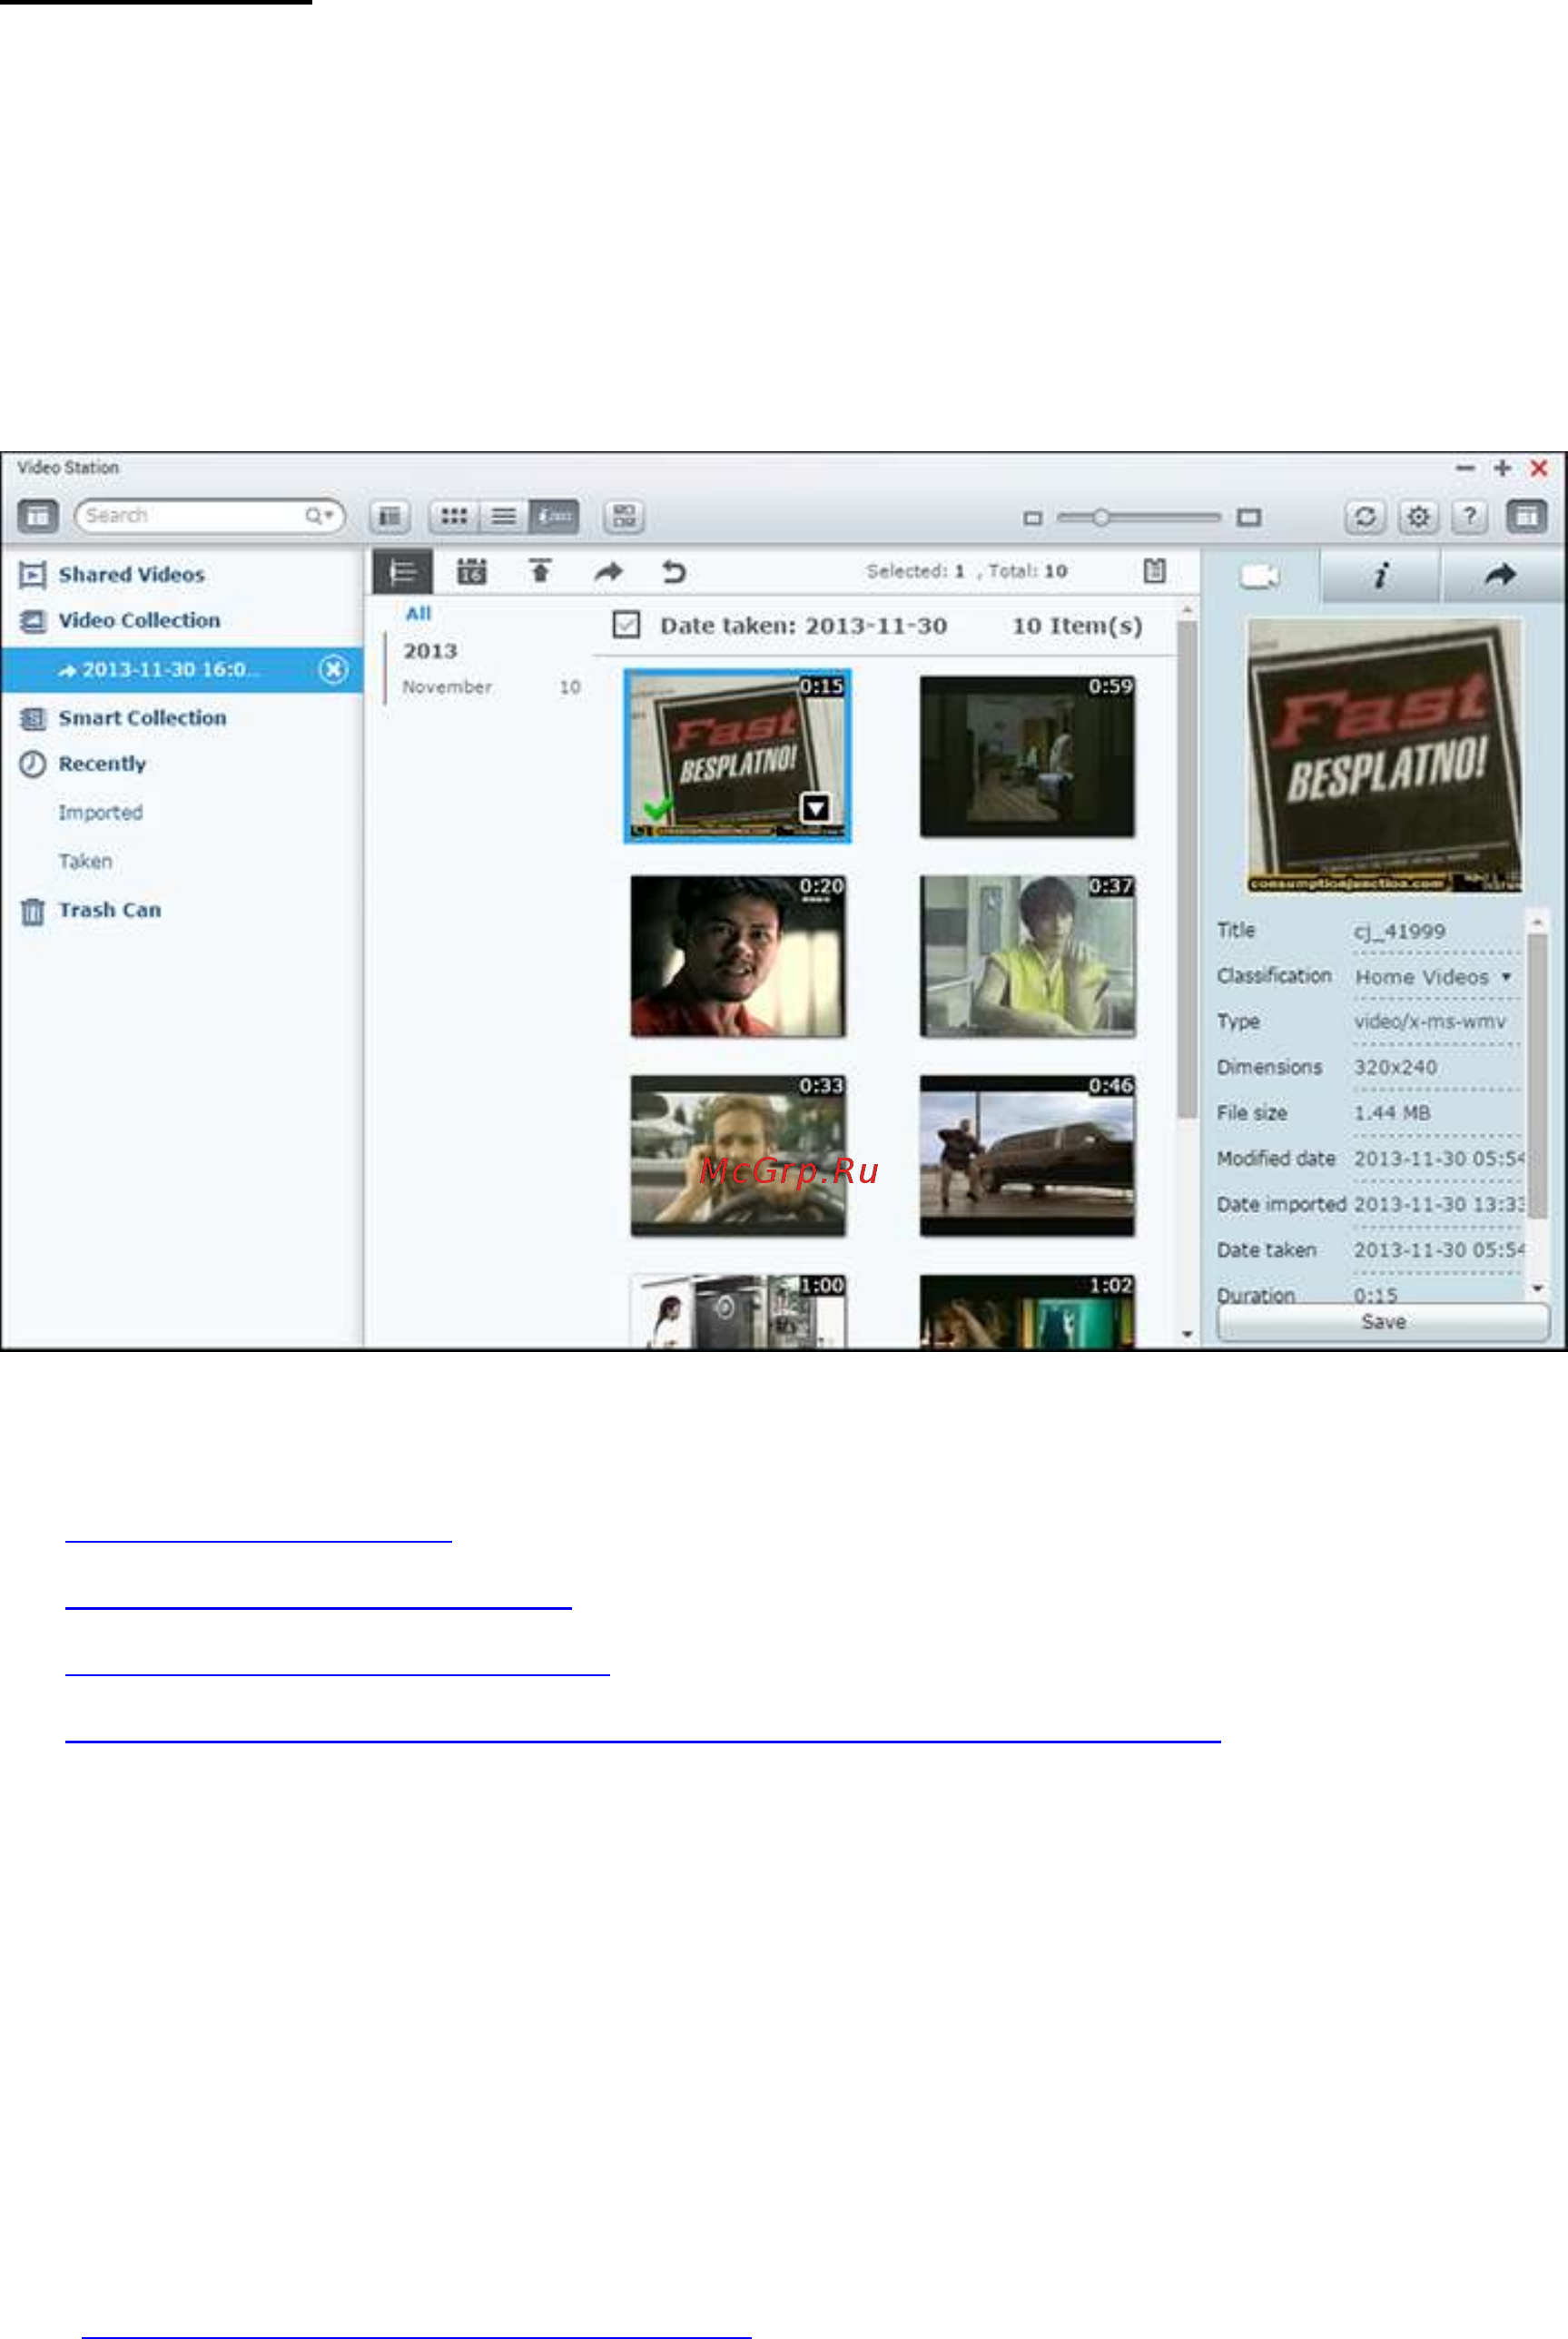The image size is (1568, 2339).
Task: Click the Save button
Action: [x=1383, y=1322]
